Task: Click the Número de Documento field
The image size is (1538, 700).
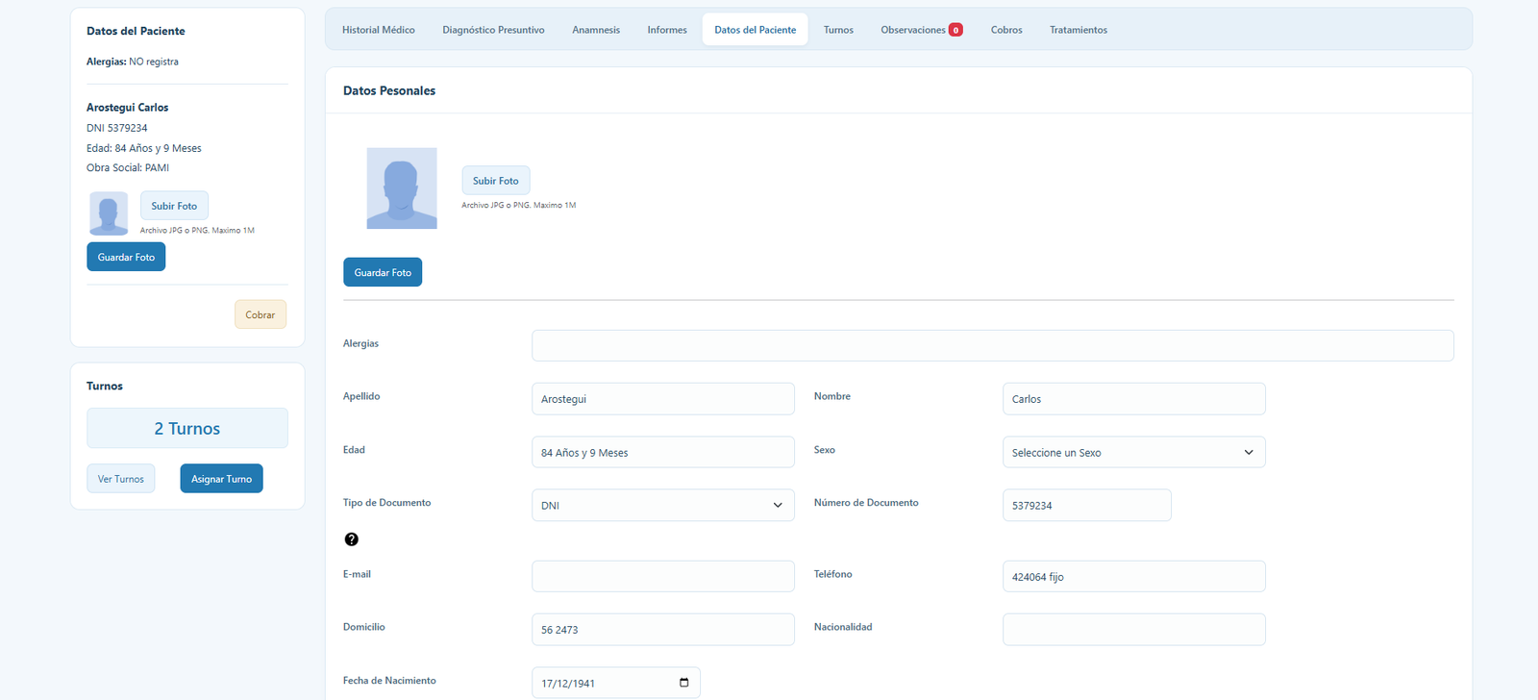Action: [x=1086, y=505]
